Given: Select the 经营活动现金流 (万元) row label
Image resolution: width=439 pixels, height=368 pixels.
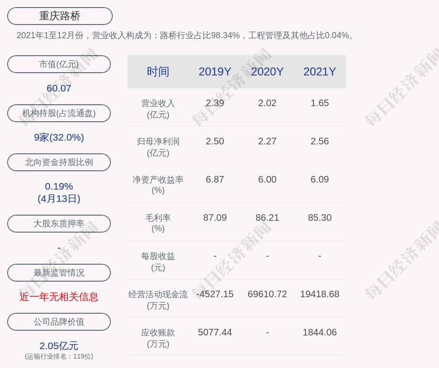Looking at the screenshot, I should tap(158, 300).
